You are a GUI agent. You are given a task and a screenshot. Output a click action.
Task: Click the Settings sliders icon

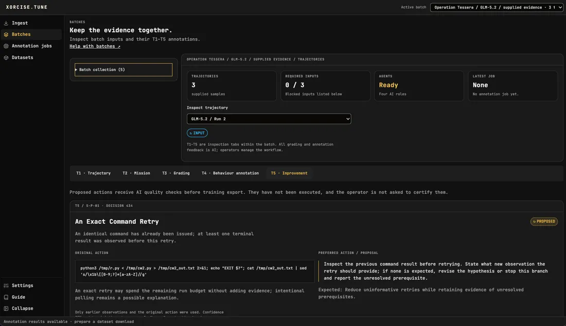tap(6, 285)
